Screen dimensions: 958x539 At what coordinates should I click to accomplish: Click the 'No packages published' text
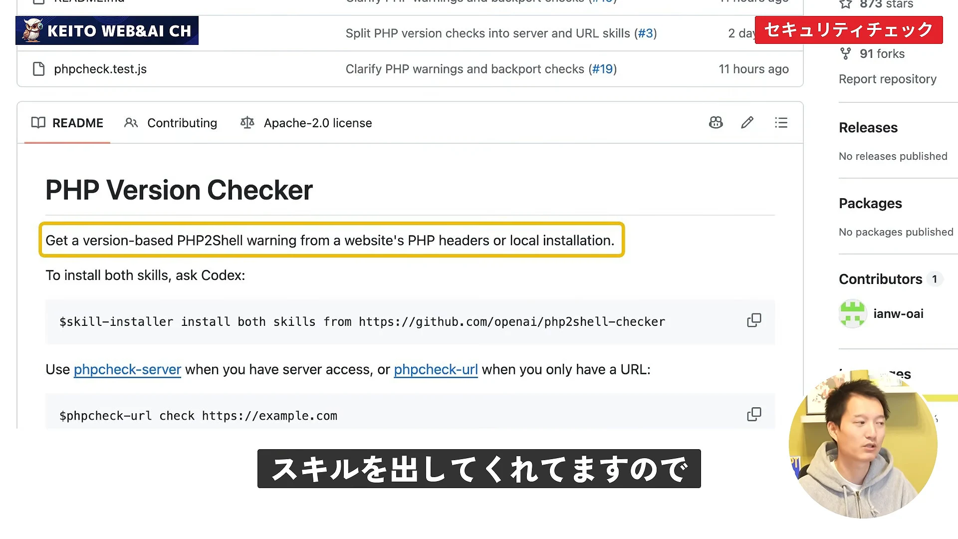[896, 232]
